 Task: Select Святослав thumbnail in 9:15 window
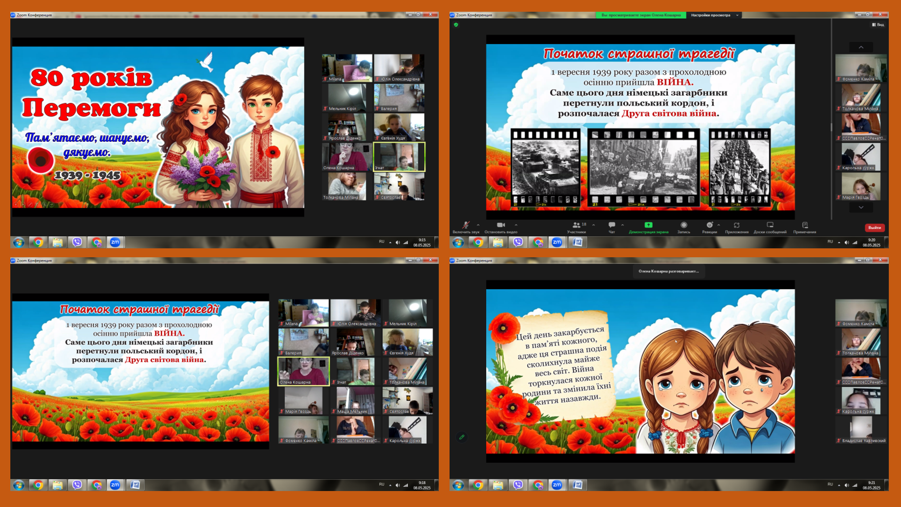click(399, 186)
